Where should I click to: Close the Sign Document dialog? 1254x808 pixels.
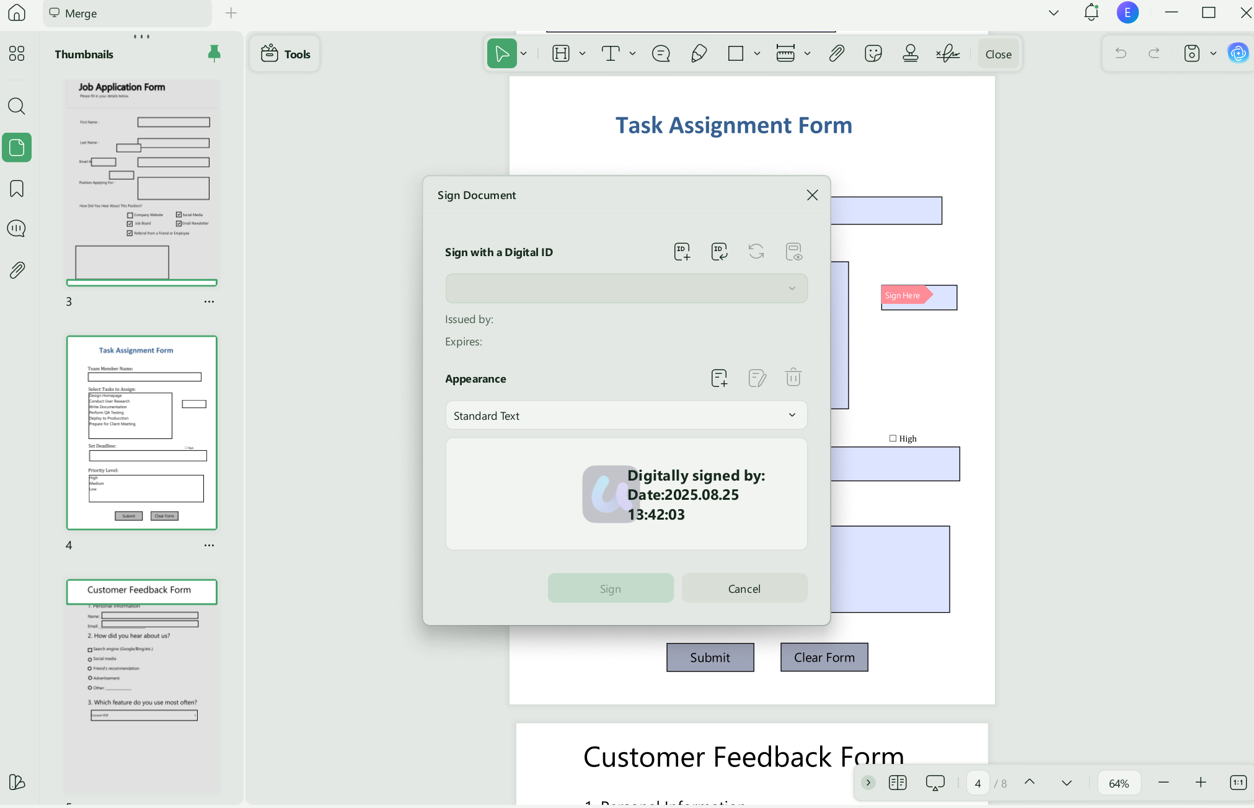pos(812,195)
